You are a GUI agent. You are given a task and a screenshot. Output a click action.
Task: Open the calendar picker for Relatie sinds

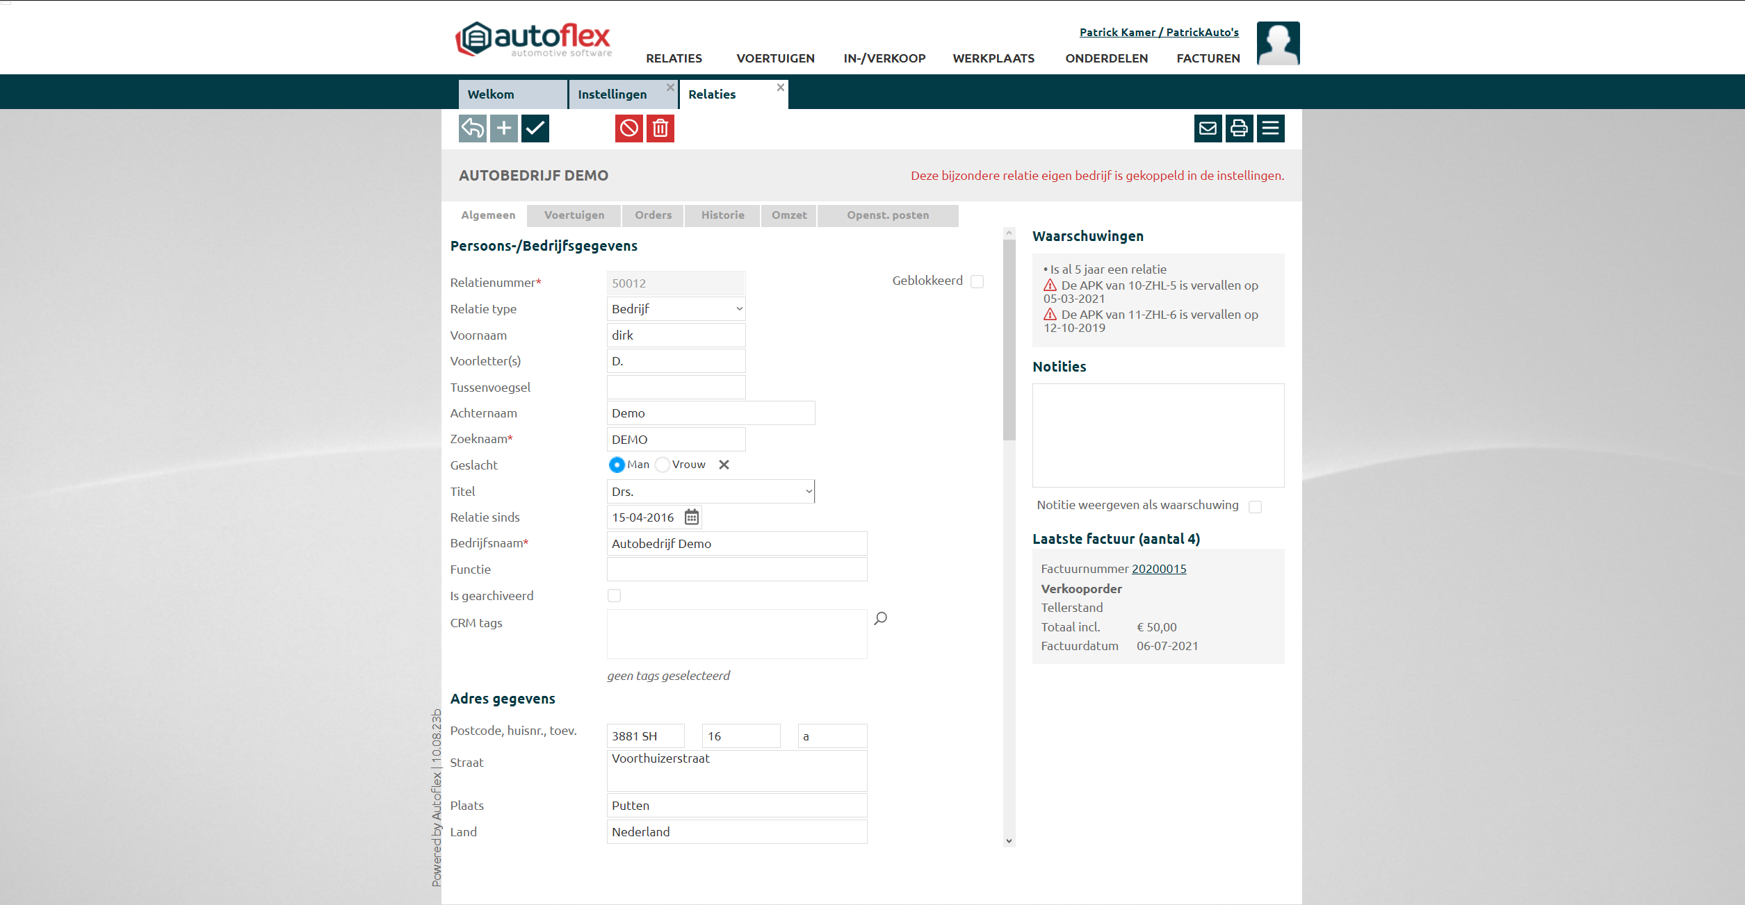[691, 517]
